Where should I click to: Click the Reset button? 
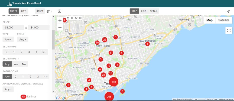pyautogui.click(x=40, y=11)
